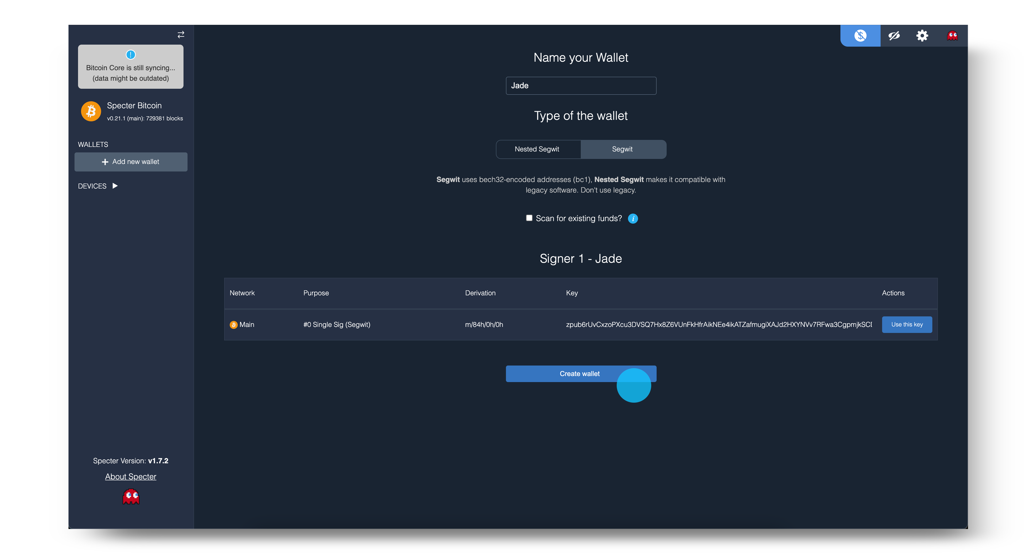
Task: Click the orange Bitcoin logo in sidebar
Action: (91, 111)
